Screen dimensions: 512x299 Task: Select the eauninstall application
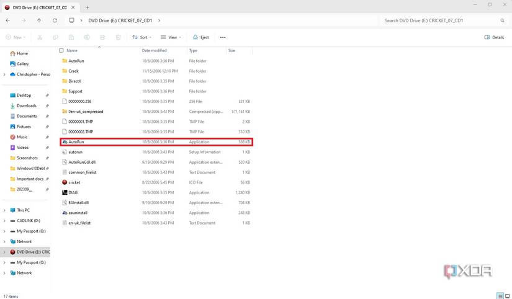(x=156, y=213)
